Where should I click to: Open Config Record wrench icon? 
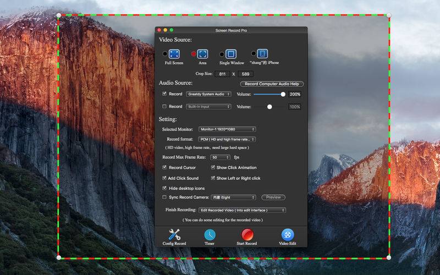point(174,235)
